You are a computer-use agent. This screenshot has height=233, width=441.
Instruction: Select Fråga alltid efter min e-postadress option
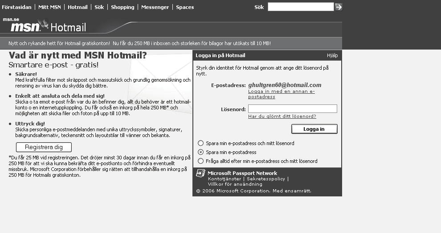(200, 161)
